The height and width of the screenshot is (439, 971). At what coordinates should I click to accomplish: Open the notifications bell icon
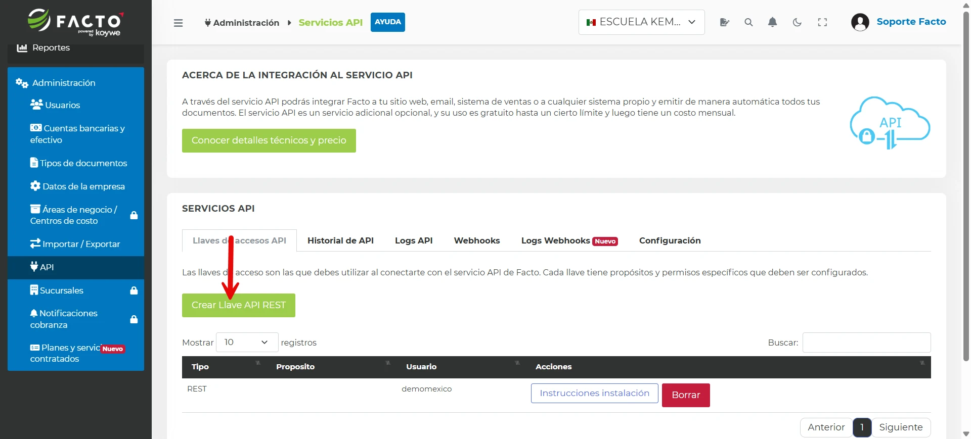pyautogui.click(x=772, y=22)
